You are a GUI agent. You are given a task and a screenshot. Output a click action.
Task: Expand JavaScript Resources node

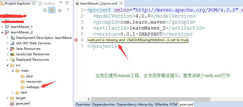click(8, 54)
